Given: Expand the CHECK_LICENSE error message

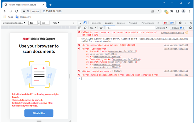Looking at the screenshot, I should pyautogui.click(x=82, y=45).
